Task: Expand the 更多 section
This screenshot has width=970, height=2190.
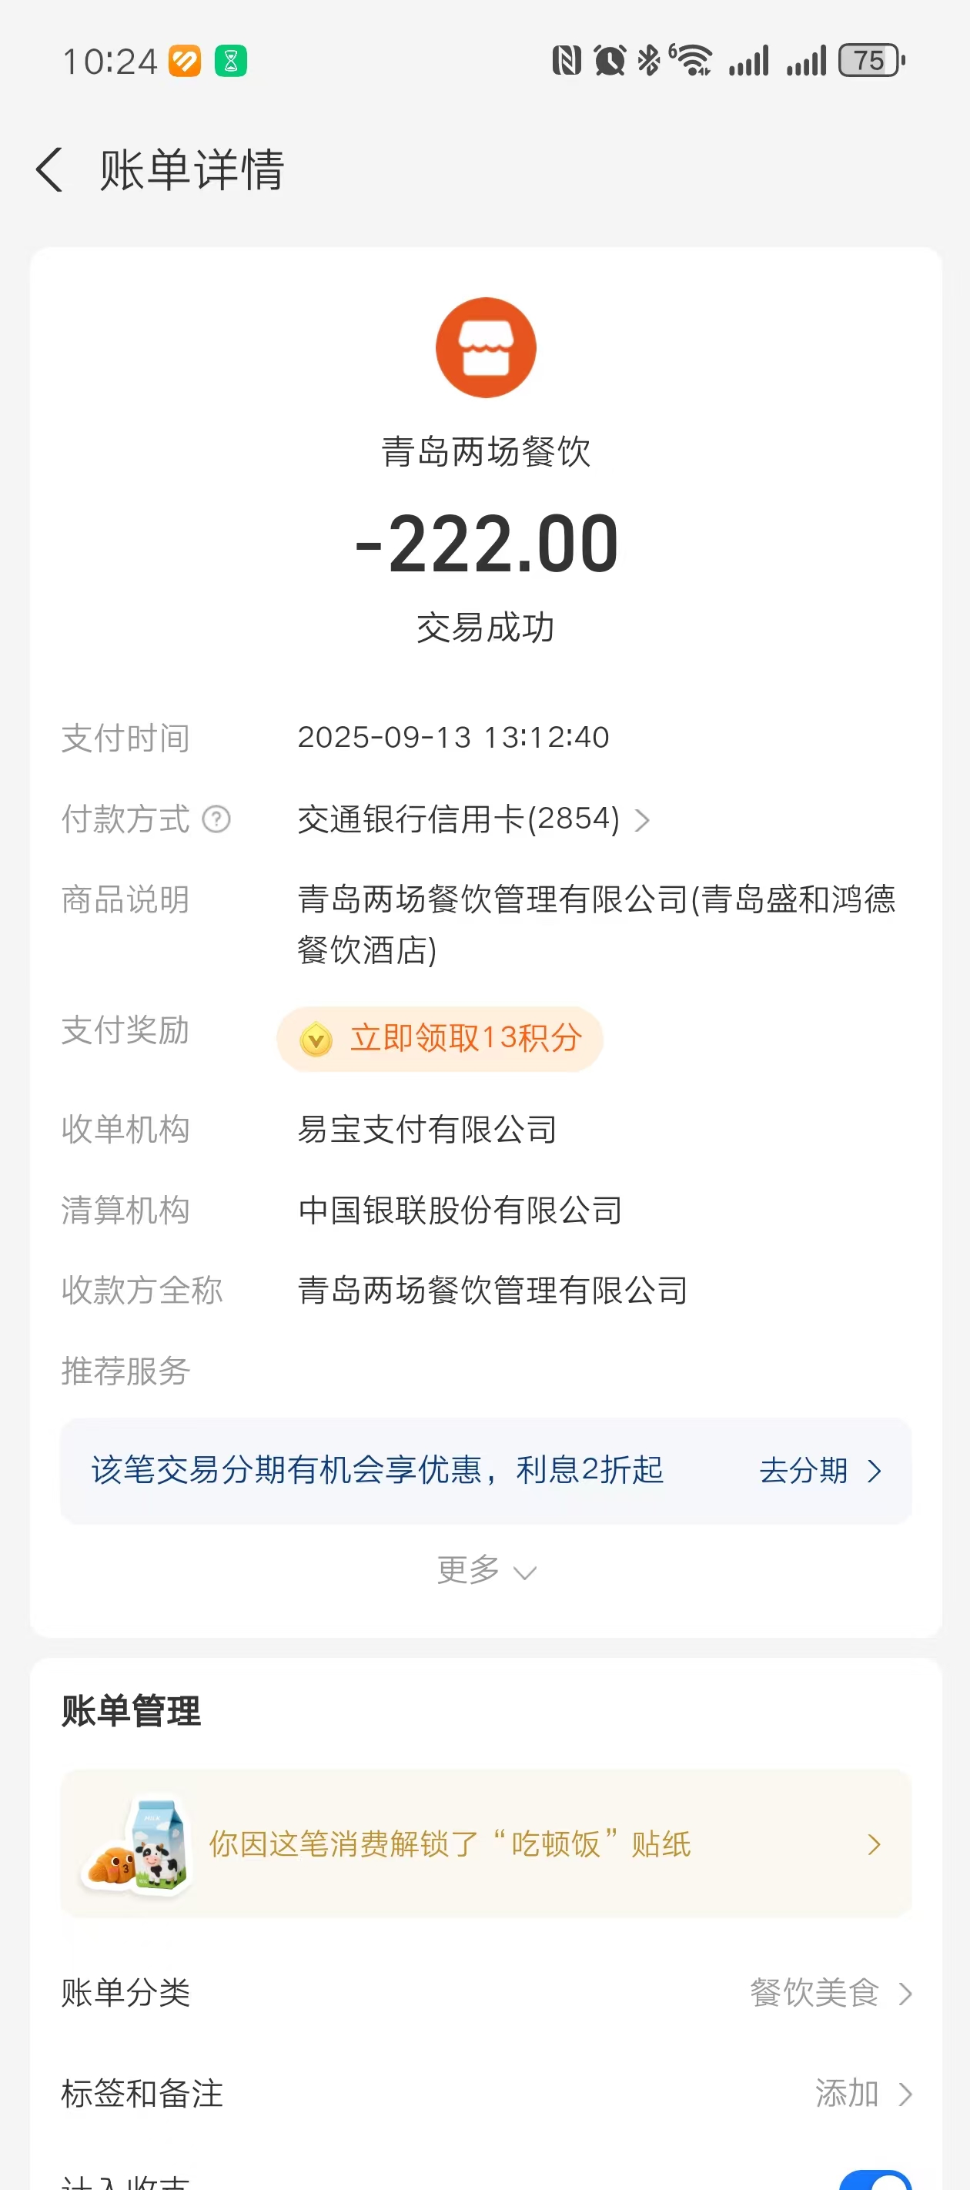Action: pyautogui.click(x=486, y=1570)
